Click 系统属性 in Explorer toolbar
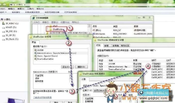Image resolution: width=175 pixels, height=103 pixels. click(16, 12)
